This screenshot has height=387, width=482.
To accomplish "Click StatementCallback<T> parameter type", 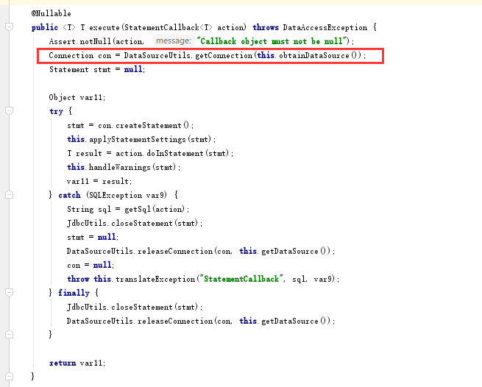I will coord(168,28).
